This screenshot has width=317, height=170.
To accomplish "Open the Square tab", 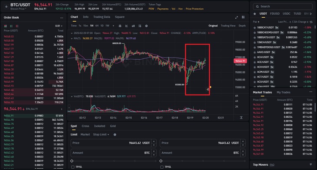I will tap(120, 17).
